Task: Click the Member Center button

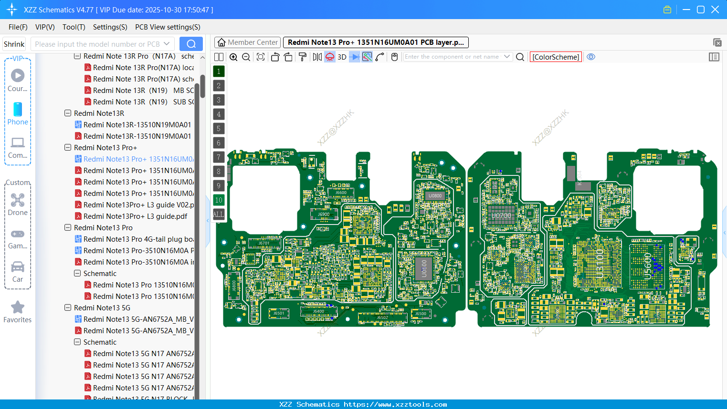Action: point(247,42)
